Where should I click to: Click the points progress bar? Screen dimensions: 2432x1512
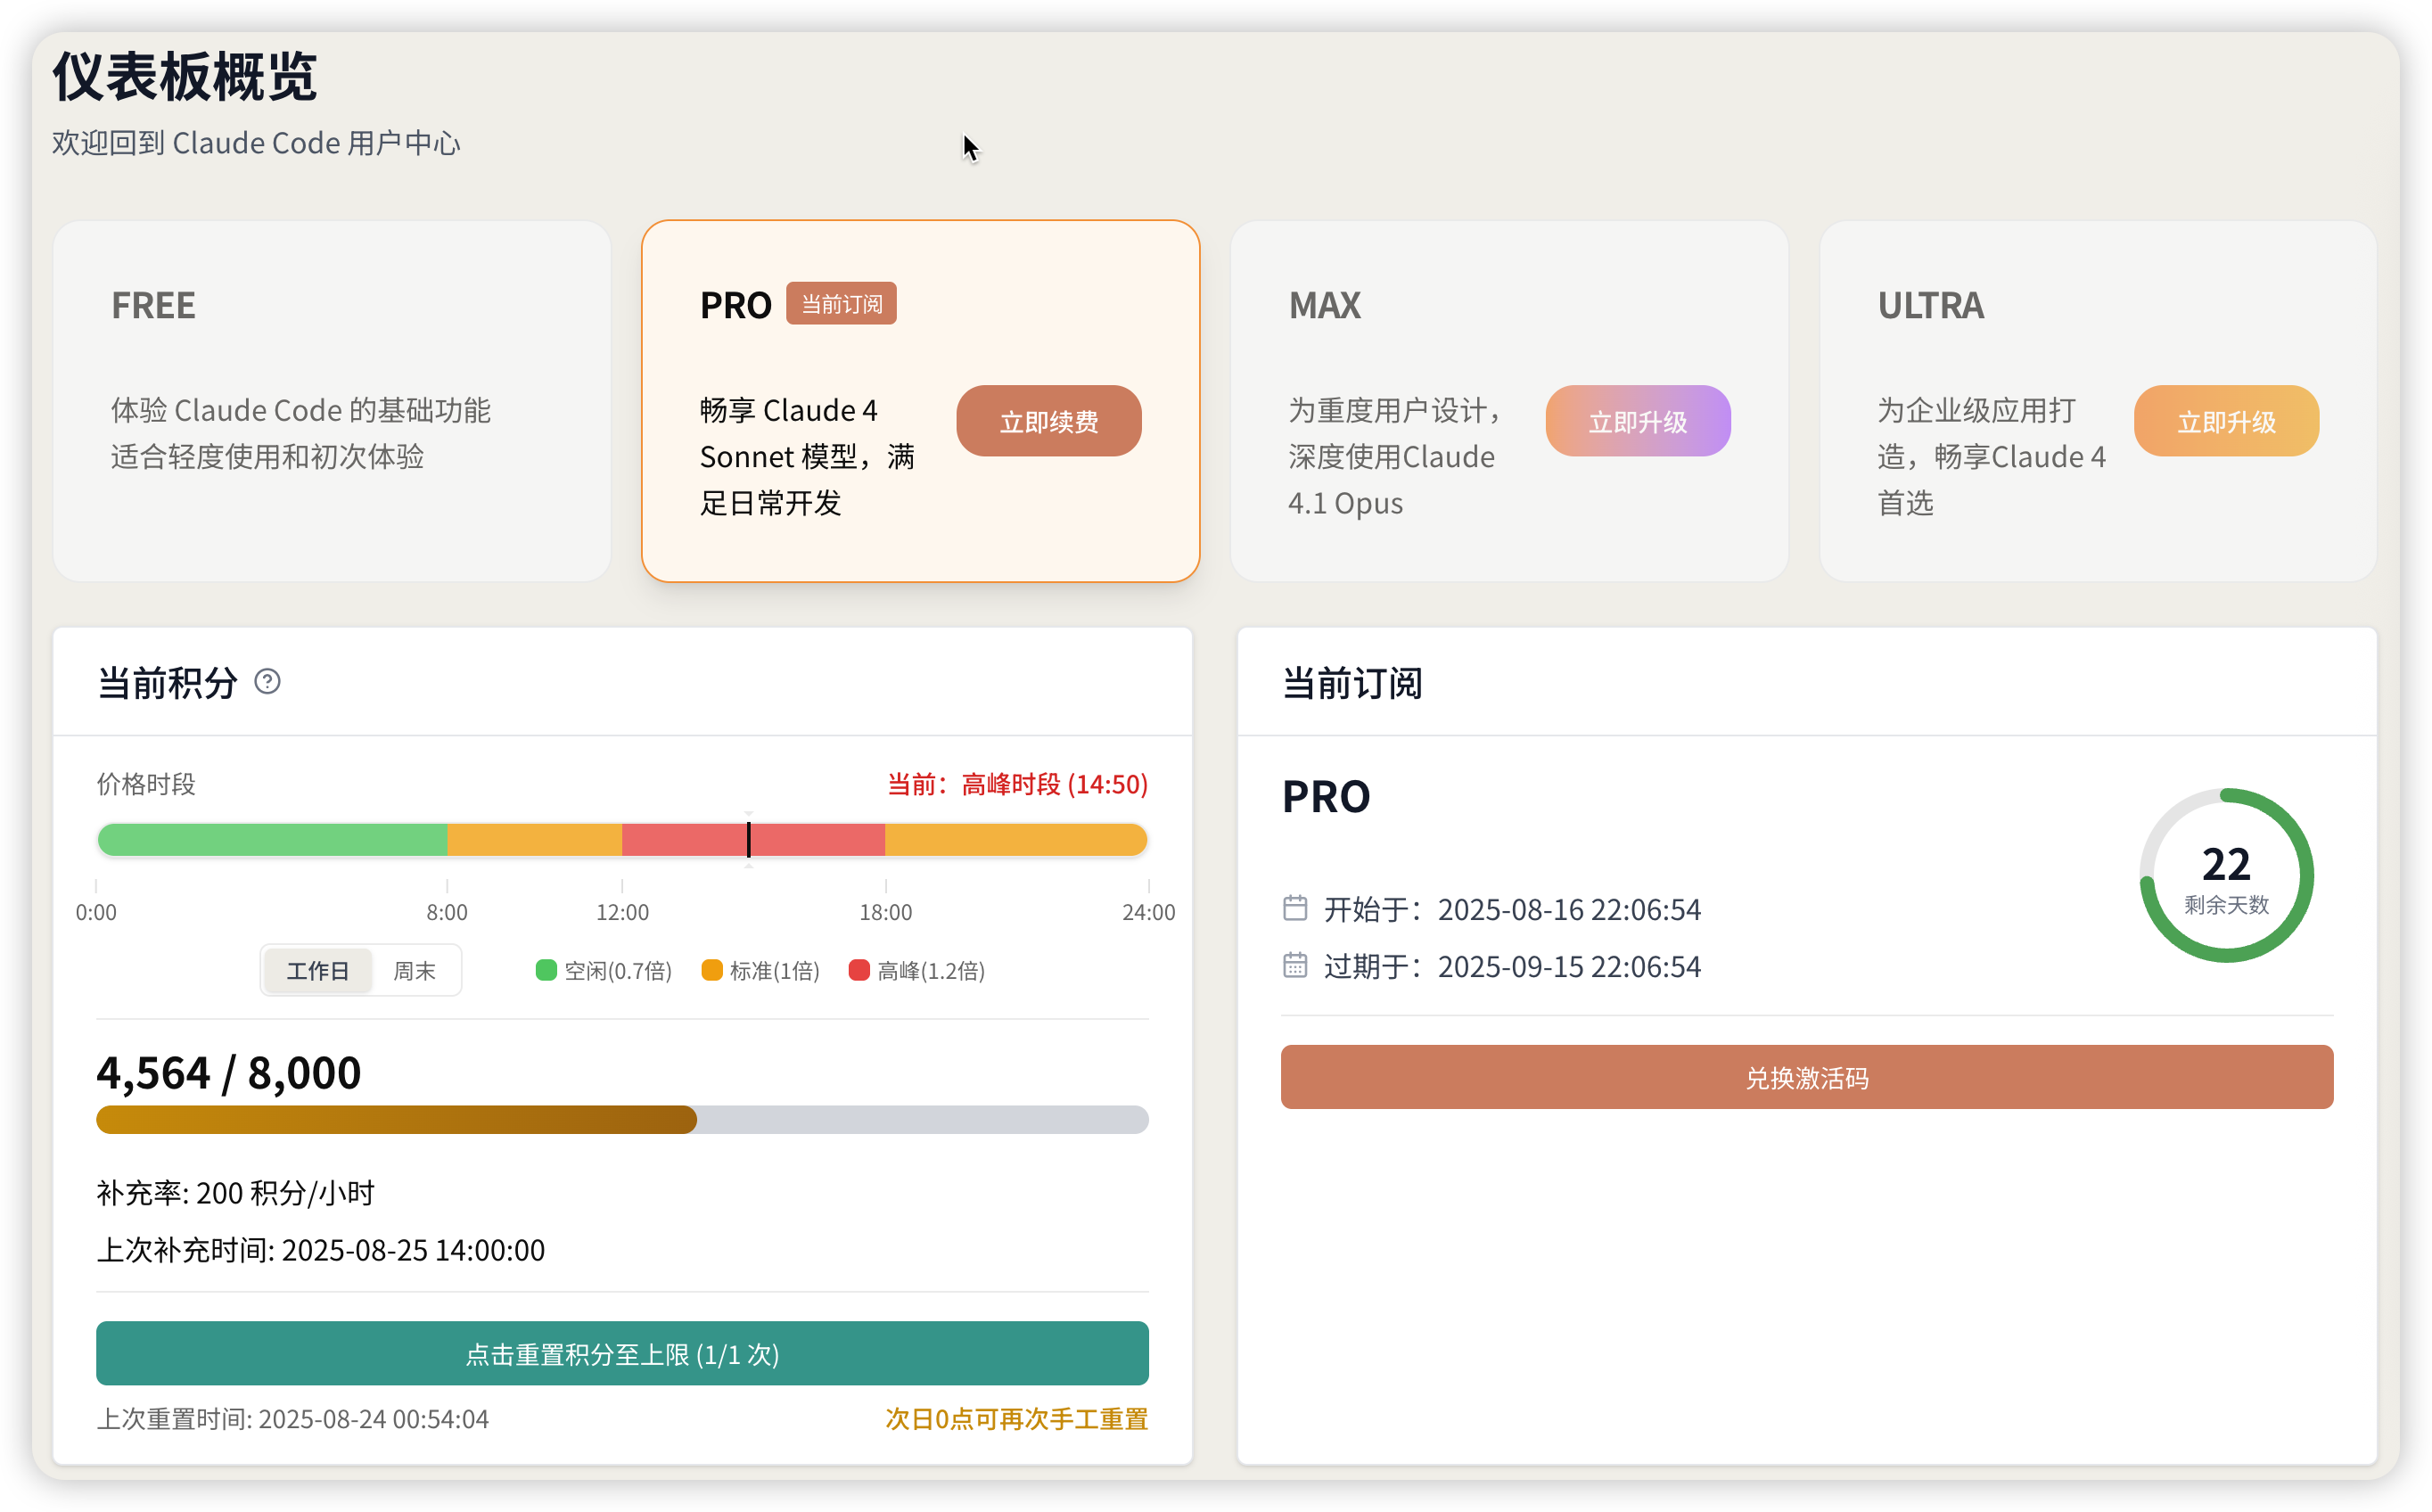pos(622,1119)
